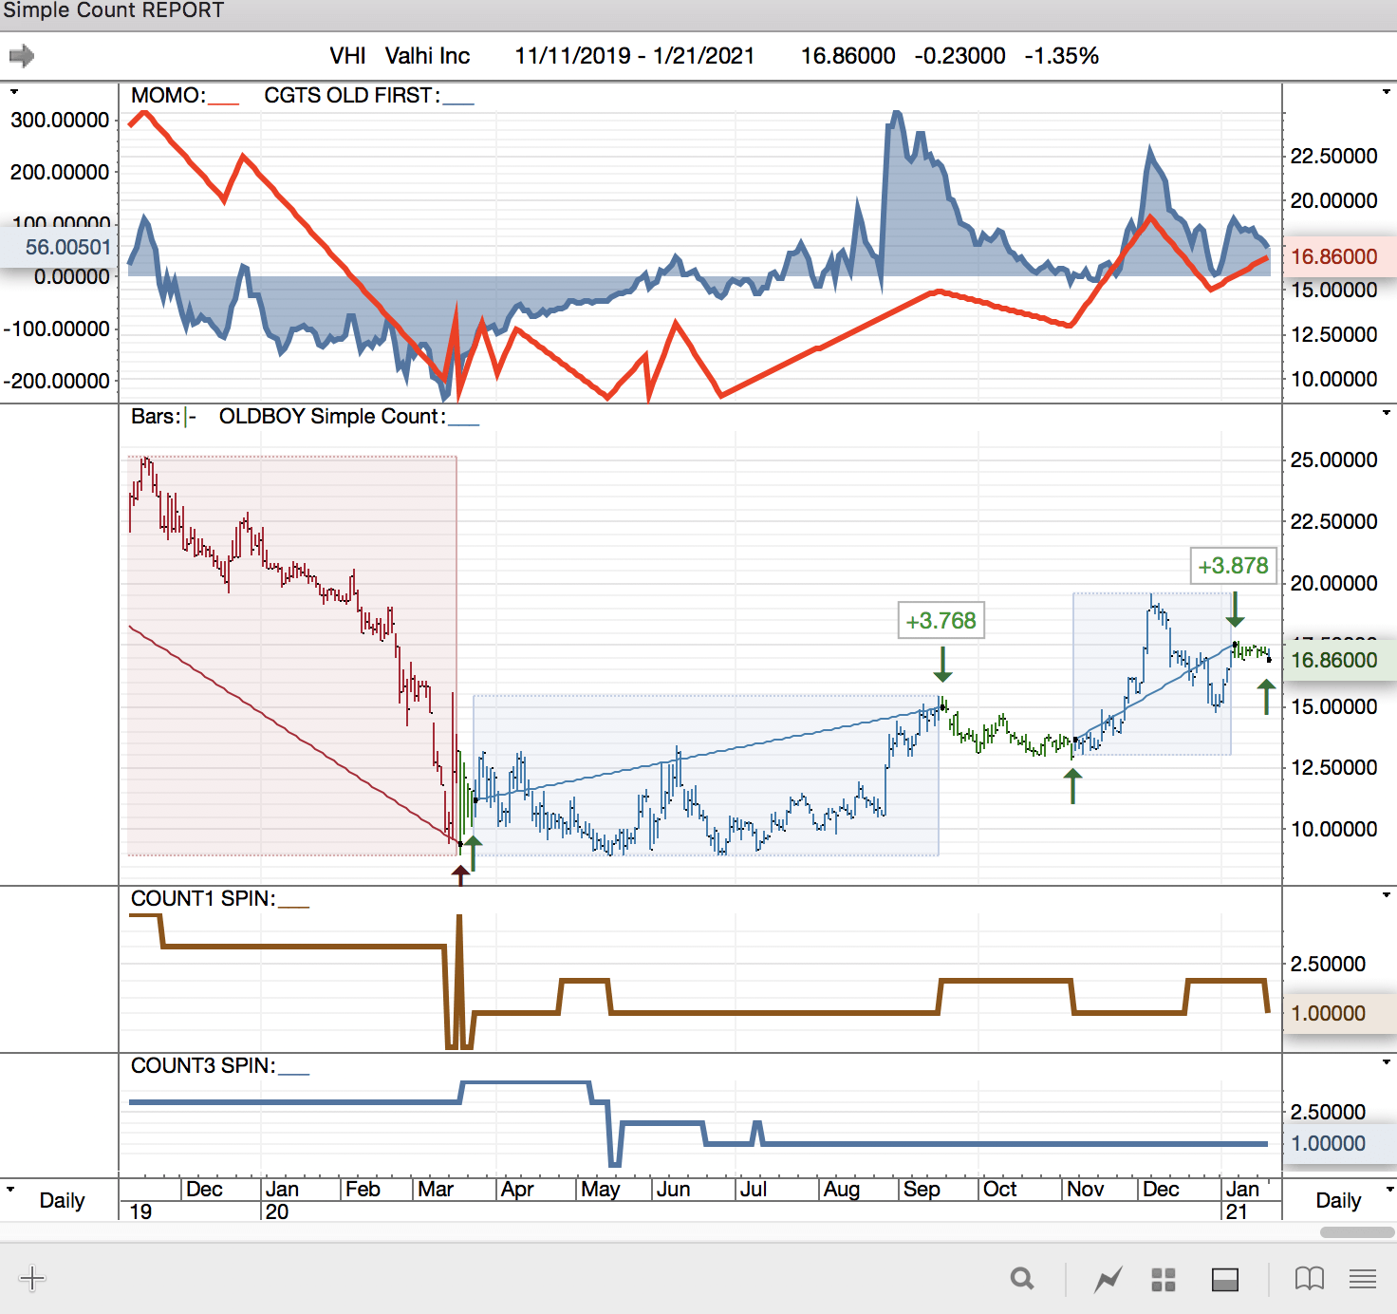
Task: Open left Daily timeframe dropdown
Action: pos(11,1189)
